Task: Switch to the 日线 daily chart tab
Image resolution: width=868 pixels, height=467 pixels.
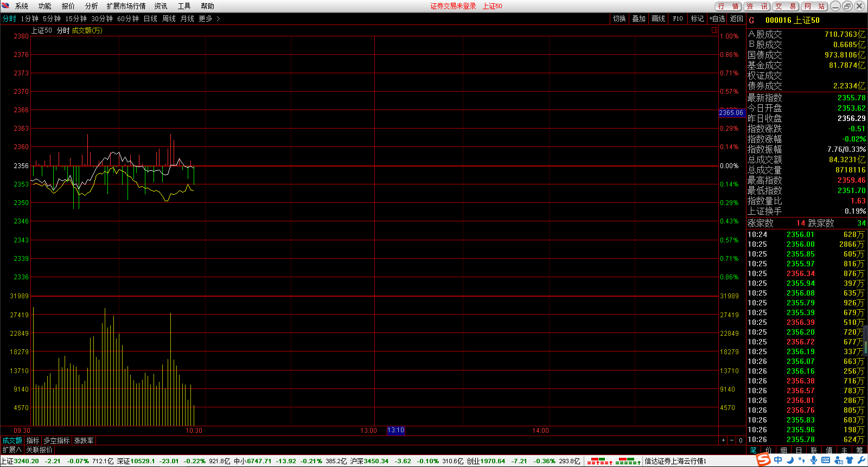Action: click(150, 18)
